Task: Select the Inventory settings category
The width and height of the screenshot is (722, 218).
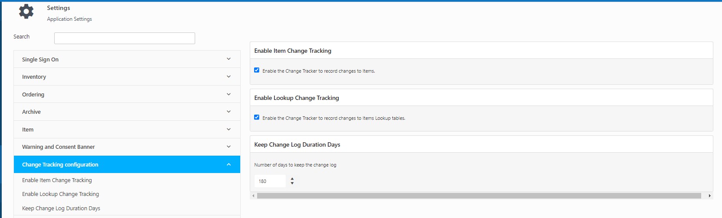Action: click(x=34, y=77)
